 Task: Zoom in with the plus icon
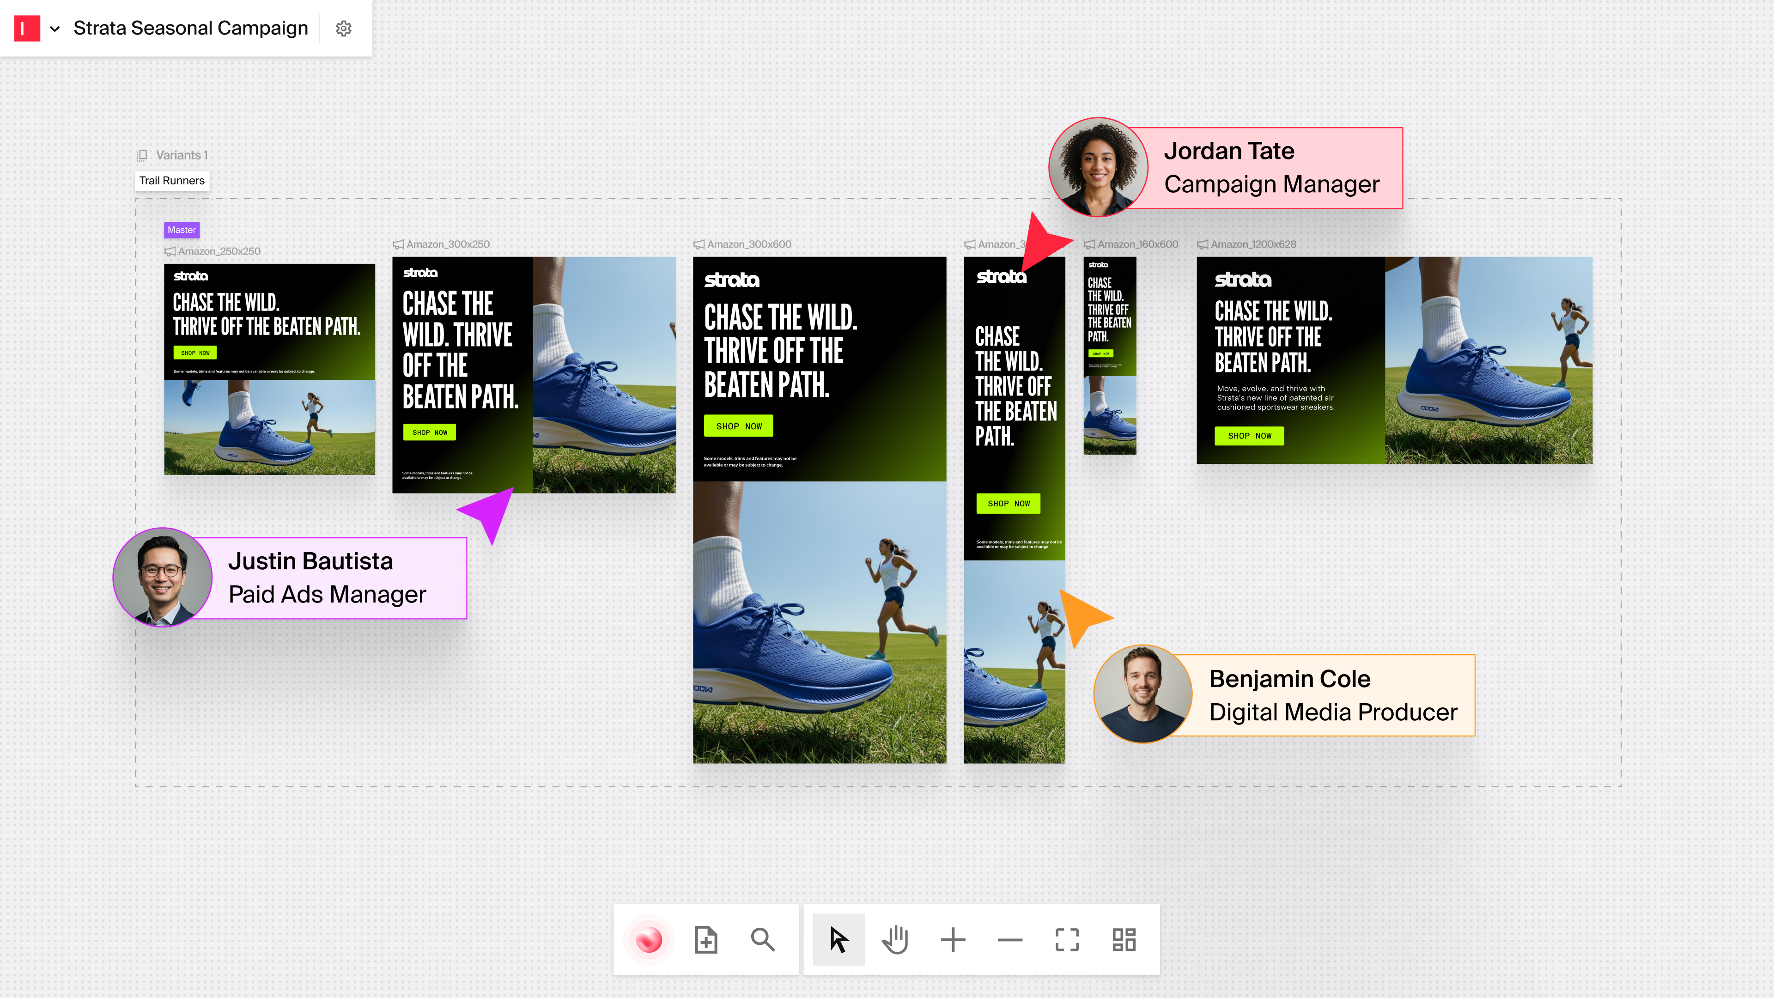coord(953,939)
